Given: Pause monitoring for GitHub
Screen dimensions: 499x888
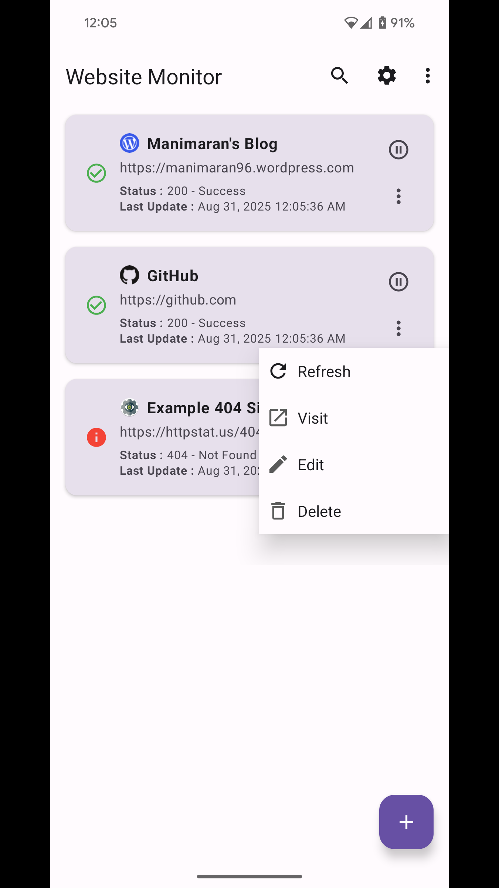Looking at the screenshot, I should 398,282.
